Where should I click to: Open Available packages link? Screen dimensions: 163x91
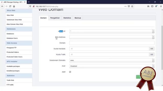[x=19, y=66]
